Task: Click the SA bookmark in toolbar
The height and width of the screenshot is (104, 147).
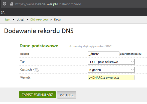Action: [x=3, y=12]
